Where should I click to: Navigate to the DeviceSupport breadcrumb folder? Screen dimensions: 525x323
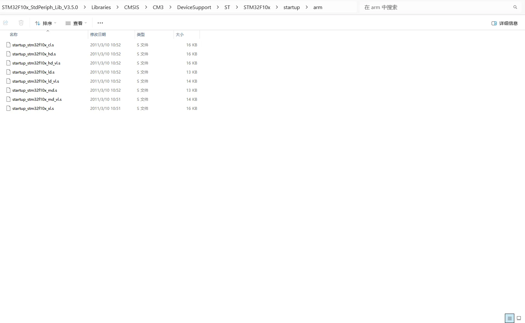tap(194, 7)
